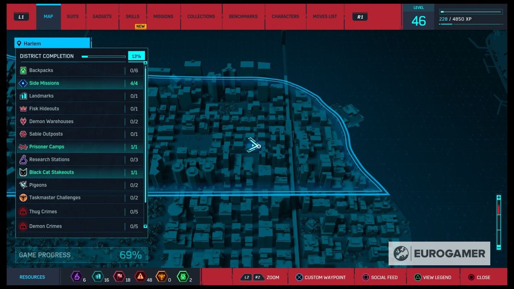Click the Pigeons bird icon
The image size is (514, 289).
click(x=23, y=185)
